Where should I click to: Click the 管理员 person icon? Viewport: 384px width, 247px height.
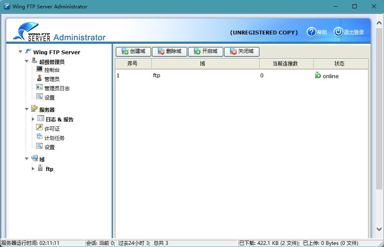(x=39, y=78)
